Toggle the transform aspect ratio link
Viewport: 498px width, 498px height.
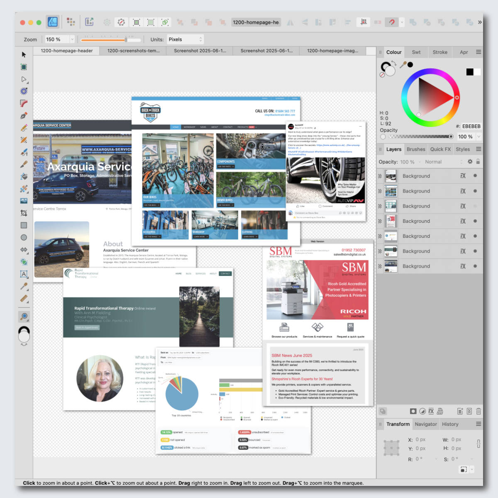[x=478, y=444]
